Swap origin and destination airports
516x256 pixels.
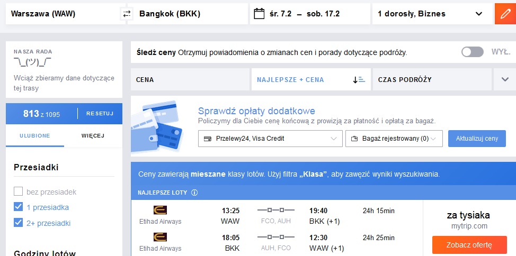127,14
